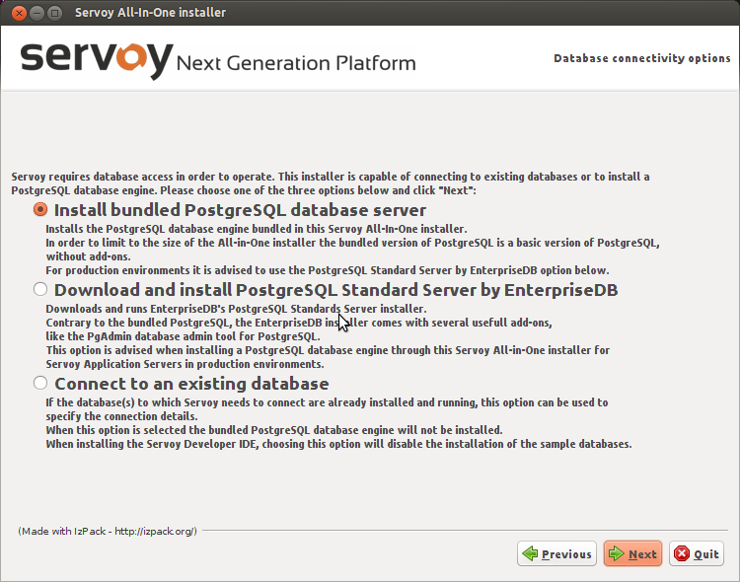Return to the Previous installer step
Viewport: 740px width, 582px height.
[556, 553]
